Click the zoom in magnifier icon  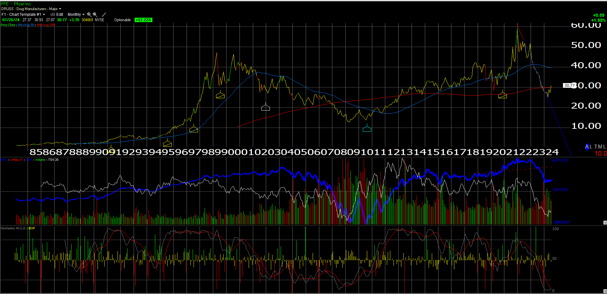point(89,15)
